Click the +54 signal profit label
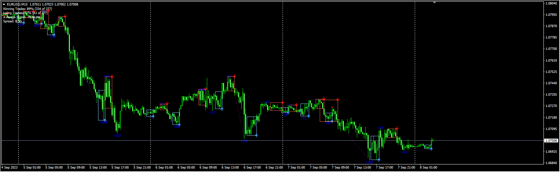The image size is (560, 172). point(404,152)
